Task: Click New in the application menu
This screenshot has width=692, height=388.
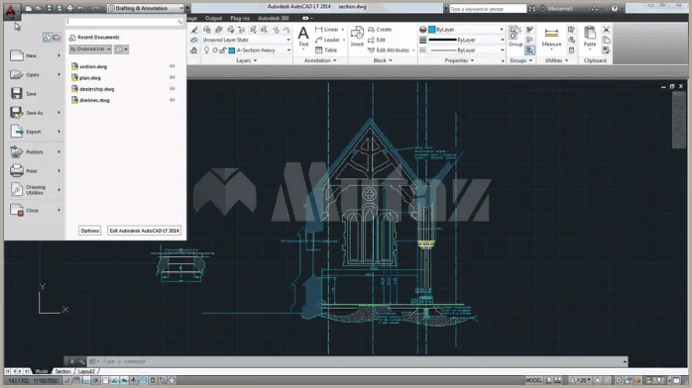Action: [x=35, y=55]
